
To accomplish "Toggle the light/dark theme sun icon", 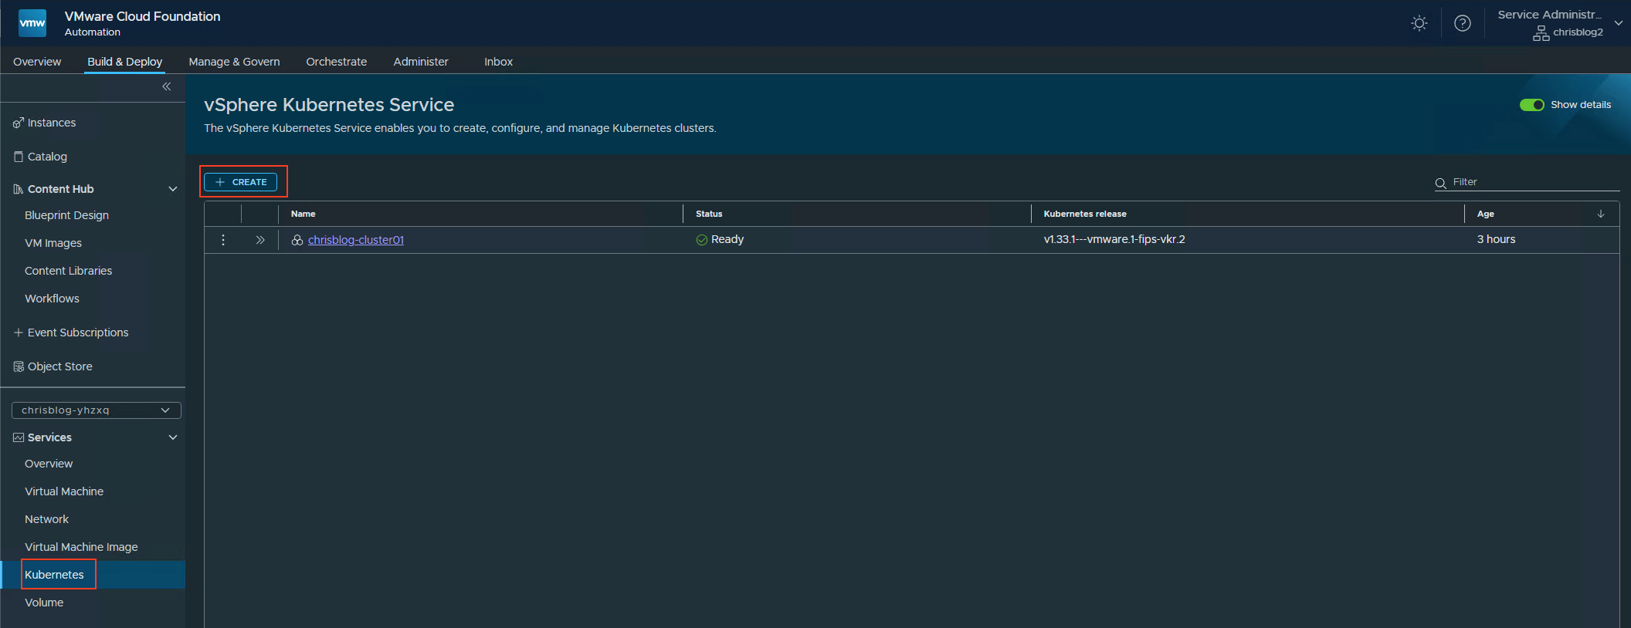I will (x=1419, y=23).
